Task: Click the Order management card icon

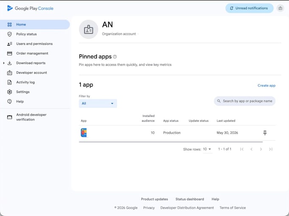Action: pos(10,53)
